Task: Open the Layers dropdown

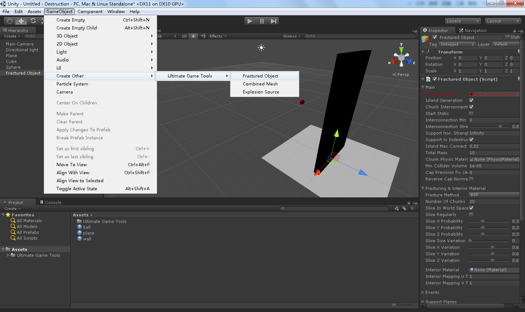Action: [x=463, y=21]
